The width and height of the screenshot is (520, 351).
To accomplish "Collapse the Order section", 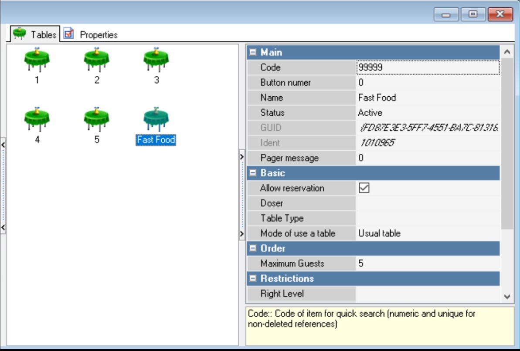I will point(253,248).
